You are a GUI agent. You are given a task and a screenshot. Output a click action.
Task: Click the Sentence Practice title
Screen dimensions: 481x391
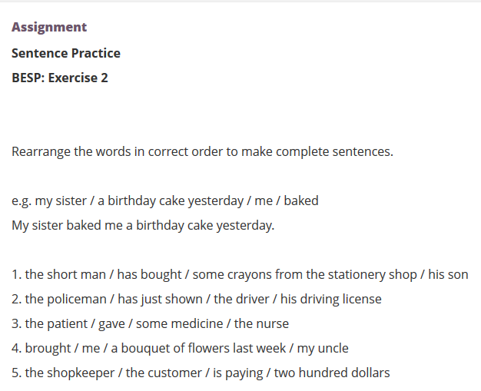click(x=66, y=53)
